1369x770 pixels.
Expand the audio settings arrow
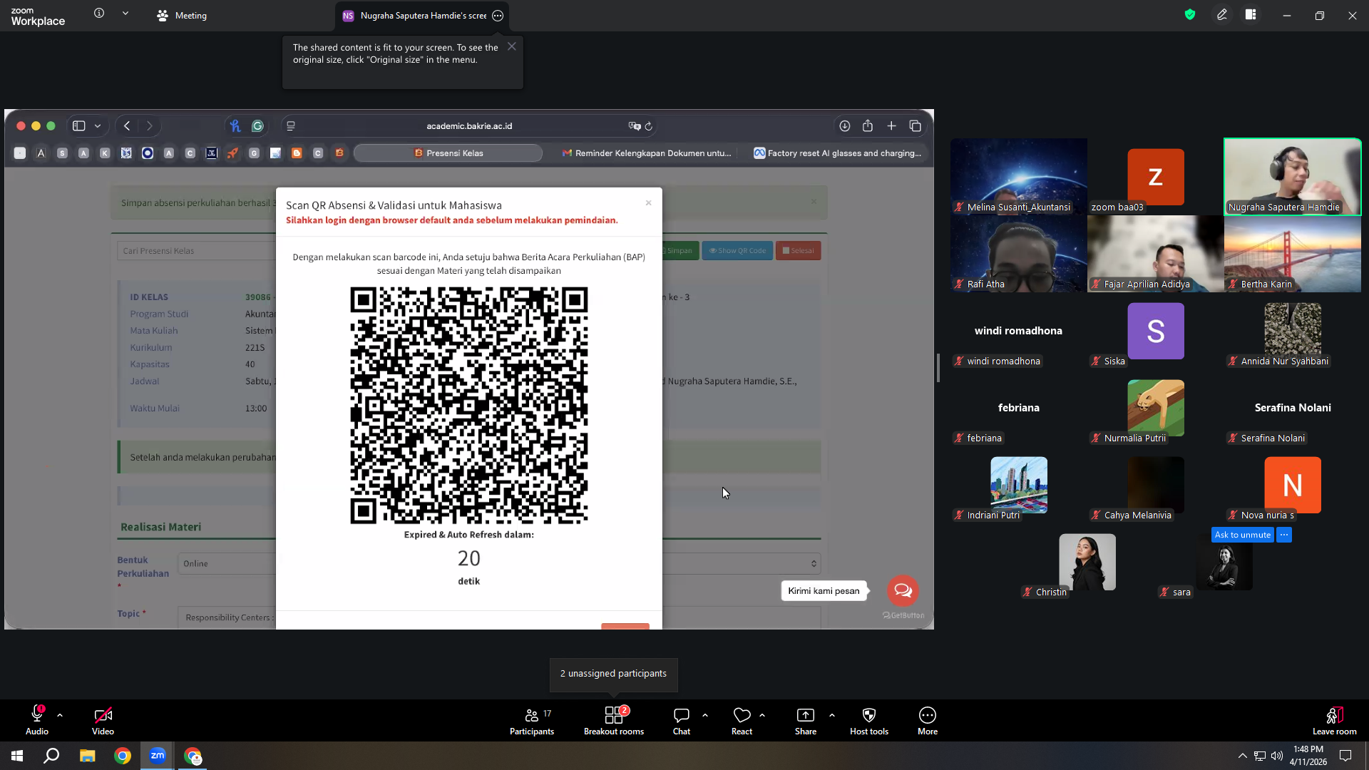point(60,715)
